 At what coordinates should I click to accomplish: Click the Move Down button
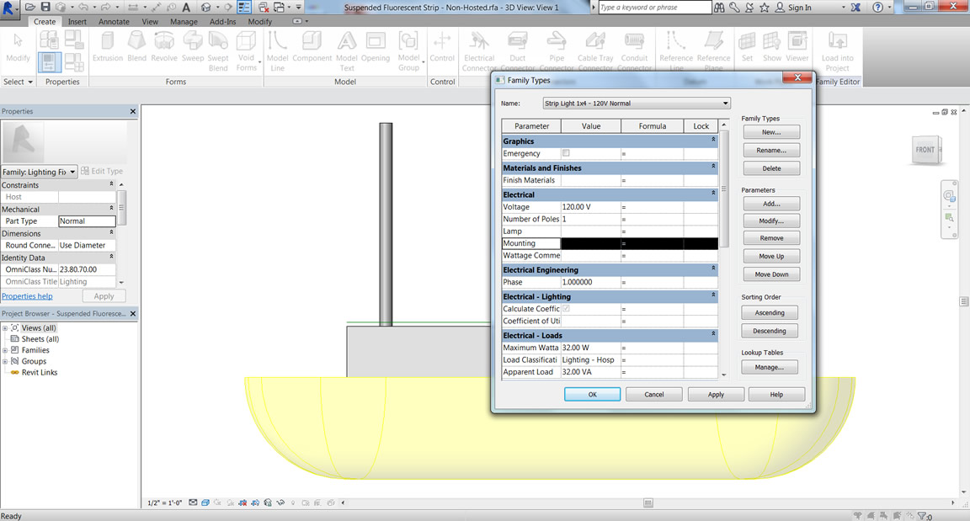click(x=771, y=274)
